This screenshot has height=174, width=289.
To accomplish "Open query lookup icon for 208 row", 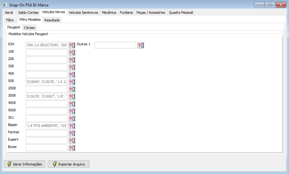I will click(72, 60).
